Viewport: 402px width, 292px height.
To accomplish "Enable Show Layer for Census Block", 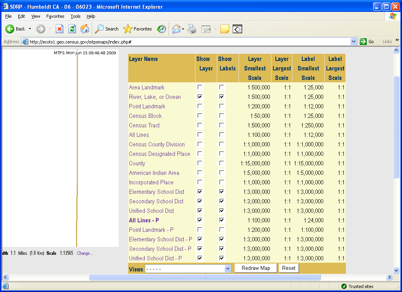I will [200, 116].
